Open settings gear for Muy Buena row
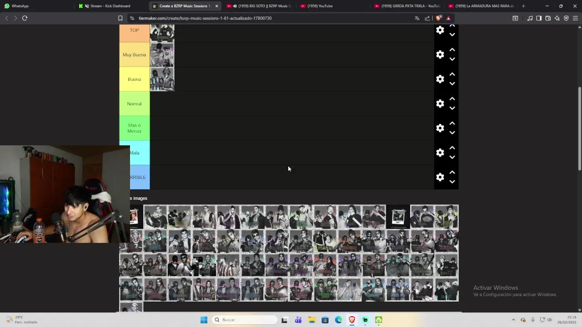 pos(440,54)
